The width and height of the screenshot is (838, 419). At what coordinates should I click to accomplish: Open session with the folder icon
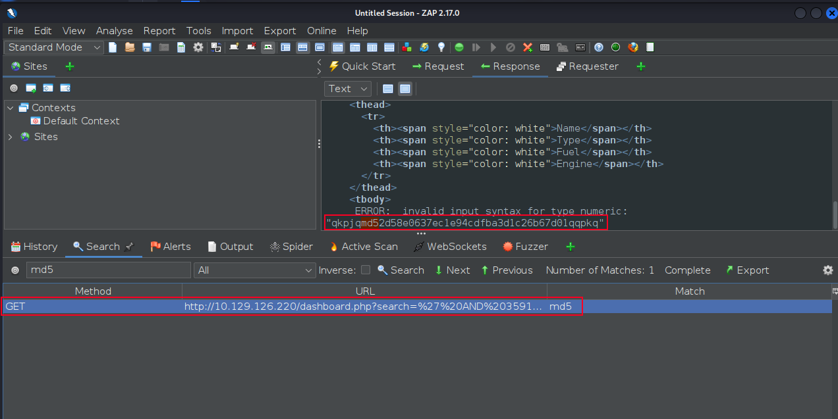tap(130, 47)
